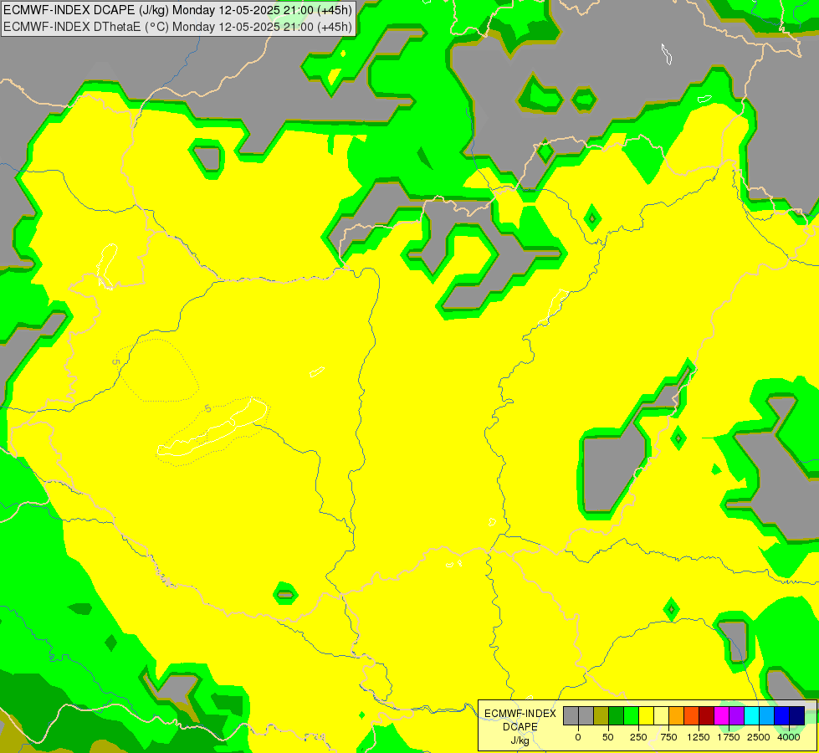Image resolution: width=819 pixels, height=753 pixels.
Task: Click the legend value 1750
Action: click(x=729, y=737)
